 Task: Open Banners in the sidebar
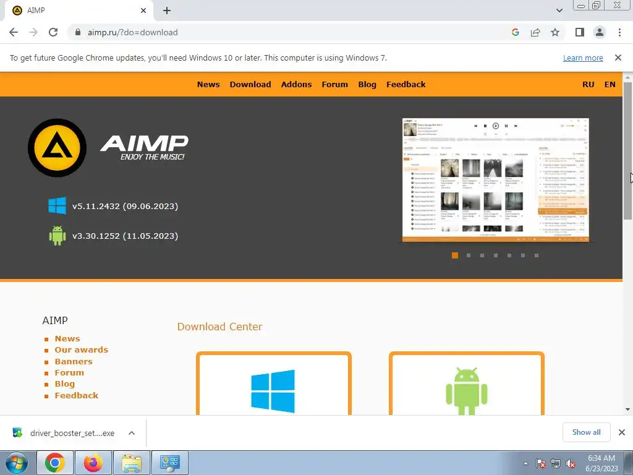[x=74, y=361]
